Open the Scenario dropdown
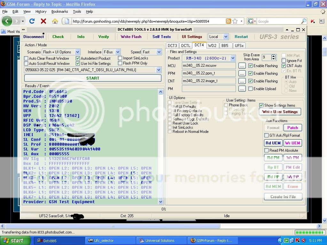Image resolution: width=327 pixels, height=245 pixels. [77, 52]
